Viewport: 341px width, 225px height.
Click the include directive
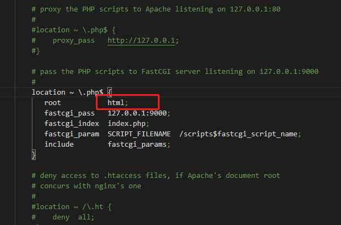point(59,145)
